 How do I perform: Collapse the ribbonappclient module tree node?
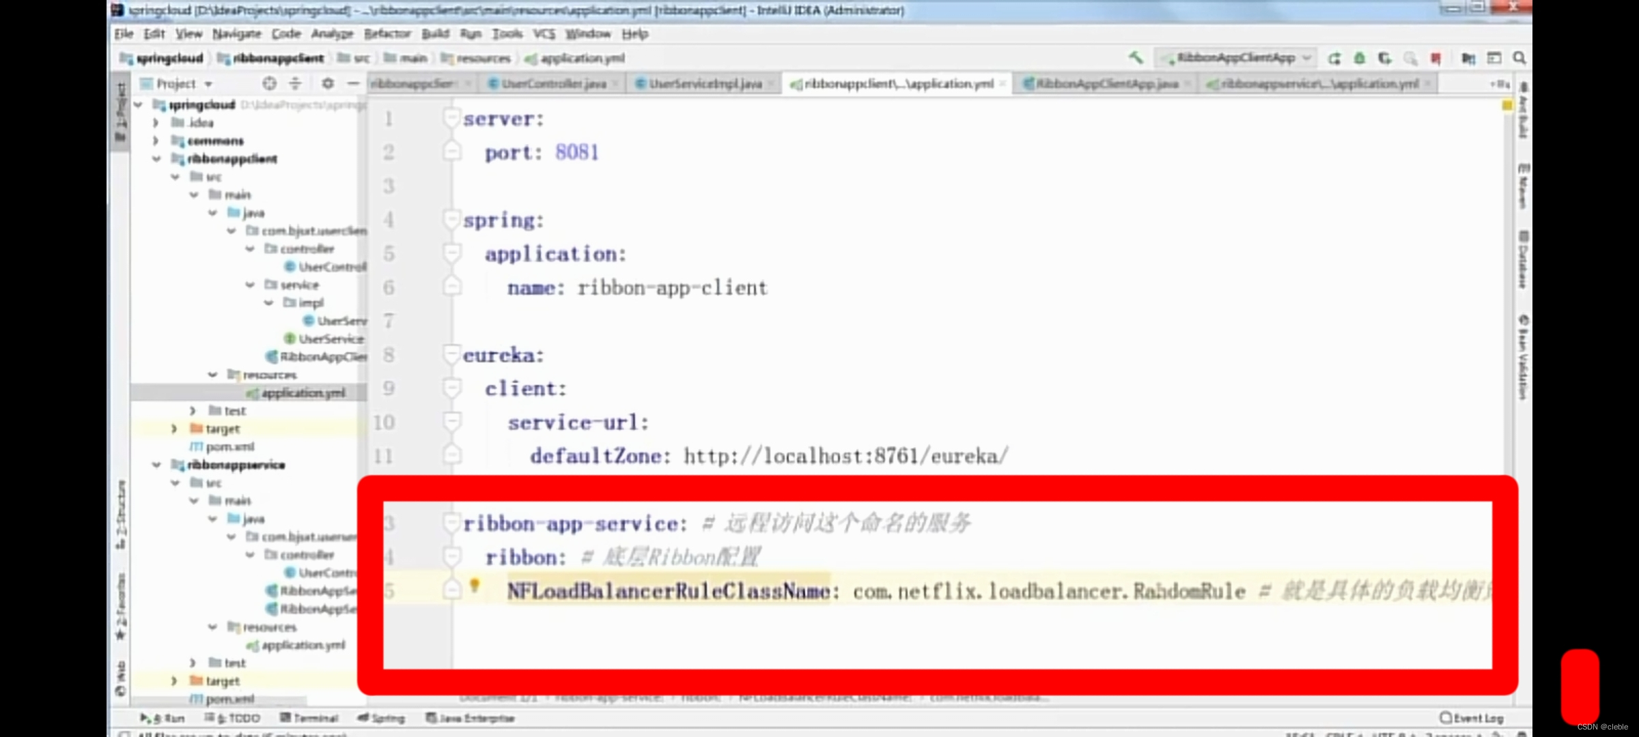(156, 159)
